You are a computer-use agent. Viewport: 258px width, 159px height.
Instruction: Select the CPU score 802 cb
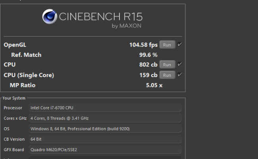click(x=148, y=64)
